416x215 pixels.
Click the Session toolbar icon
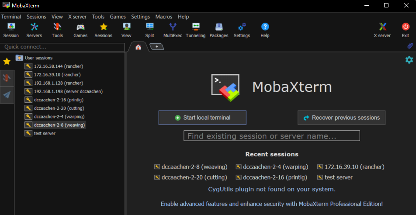[11, 30]
